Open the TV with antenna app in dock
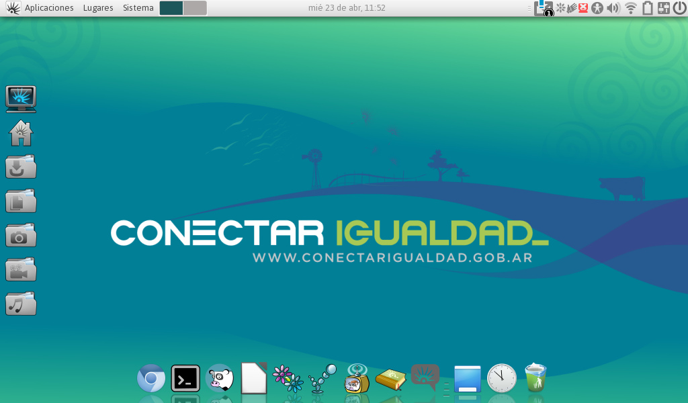Image resolution: width=688 pixels, height=403 pixels. [x=357, y=378]
